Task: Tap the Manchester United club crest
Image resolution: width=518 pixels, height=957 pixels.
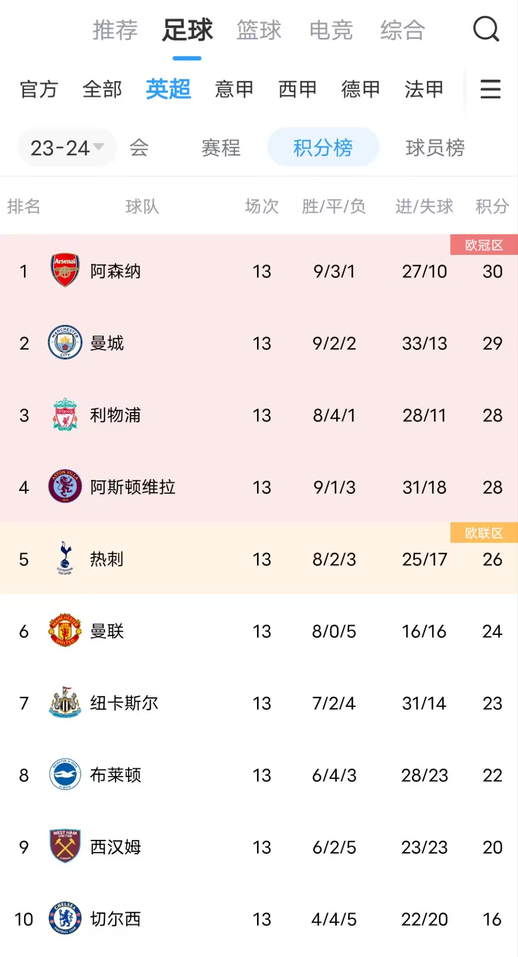Action: click(x=65, y=631)
